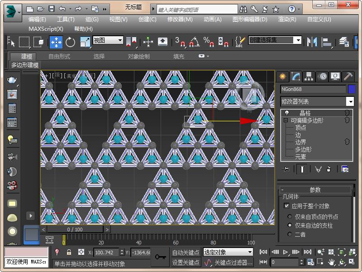Screen dimensions: 362x272
Task: Click the Angle Snap toggle icon
Action: click(195, 42)
